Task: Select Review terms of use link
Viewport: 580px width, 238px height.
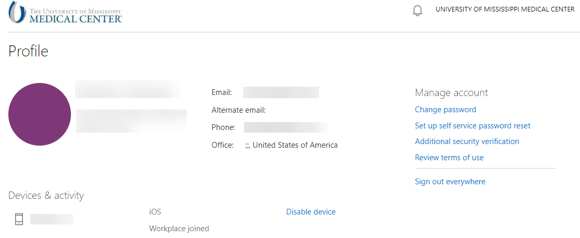Action: tap(449, 158)
